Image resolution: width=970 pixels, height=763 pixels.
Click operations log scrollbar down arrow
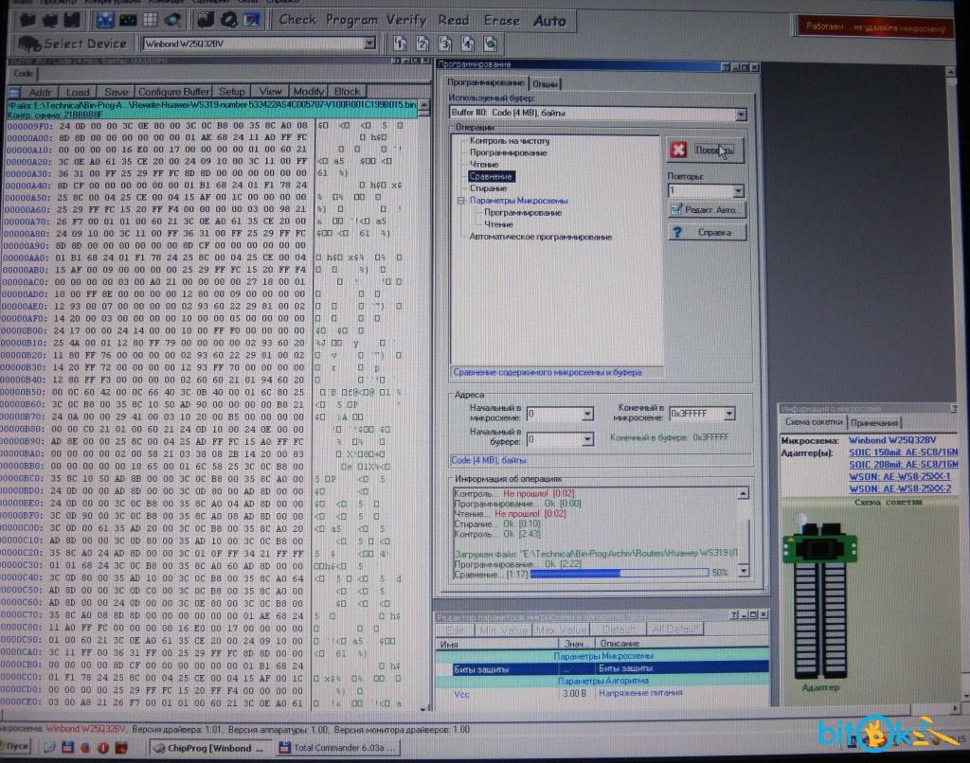[x=745, y=571]
